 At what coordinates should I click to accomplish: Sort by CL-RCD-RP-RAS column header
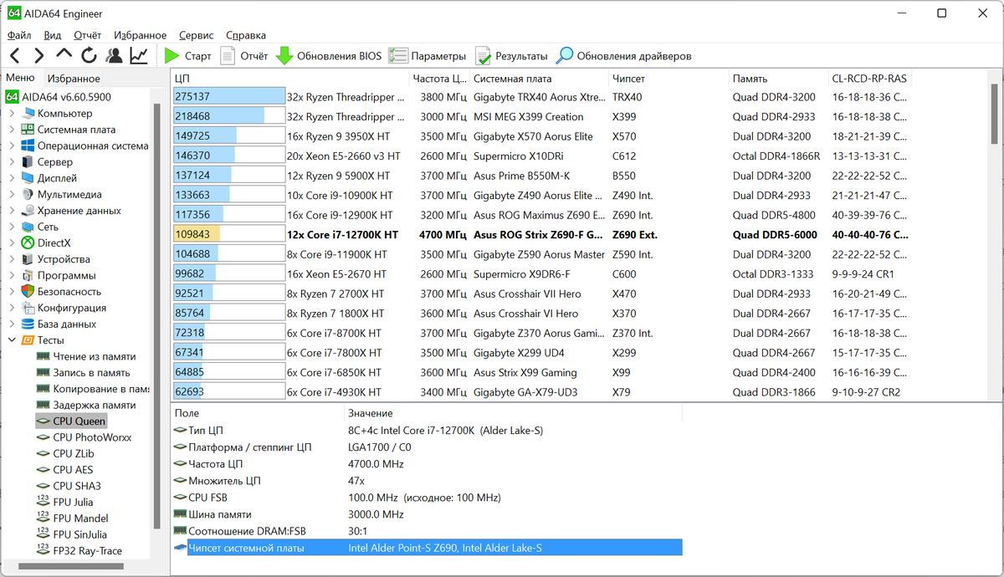(x=870, y=79)
